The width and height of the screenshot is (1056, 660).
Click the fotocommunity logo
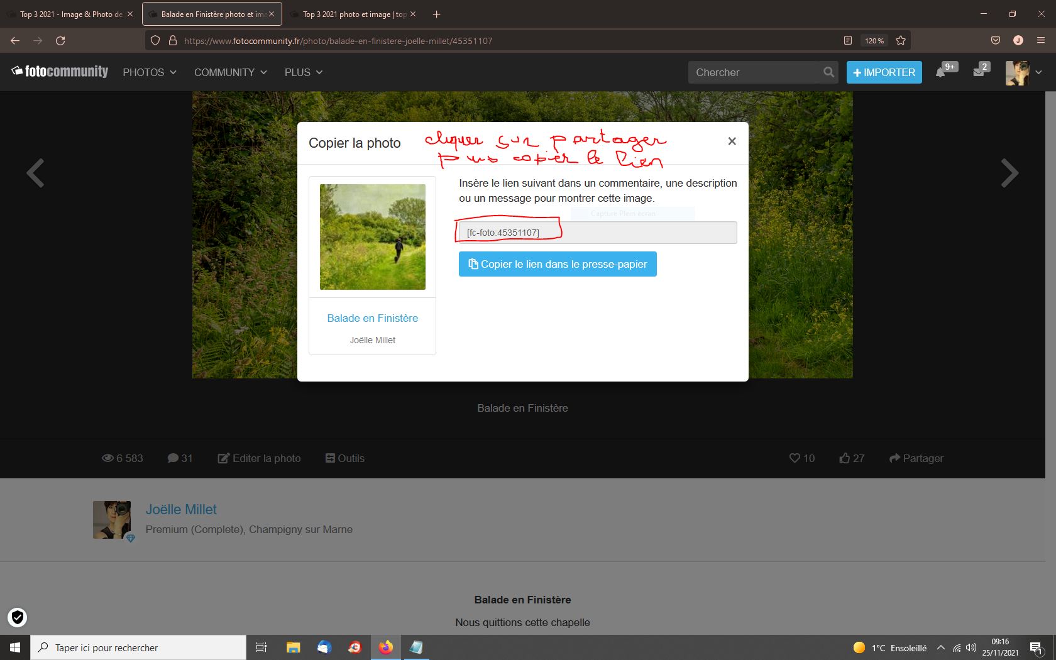tap(60, 72)
